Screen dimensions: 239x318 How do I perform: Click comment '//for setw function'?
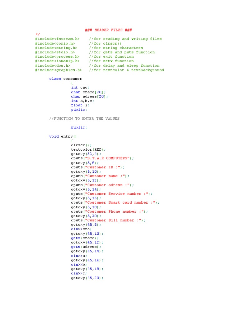[111, 61]
